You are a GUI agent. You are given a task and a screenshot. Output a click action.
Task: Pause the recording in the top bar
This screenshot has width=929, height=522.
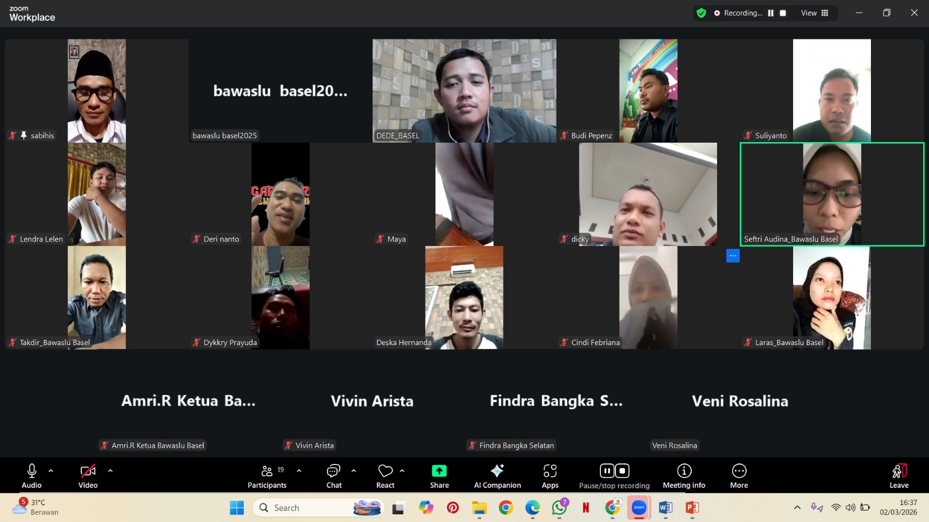[x=771, y=13]
